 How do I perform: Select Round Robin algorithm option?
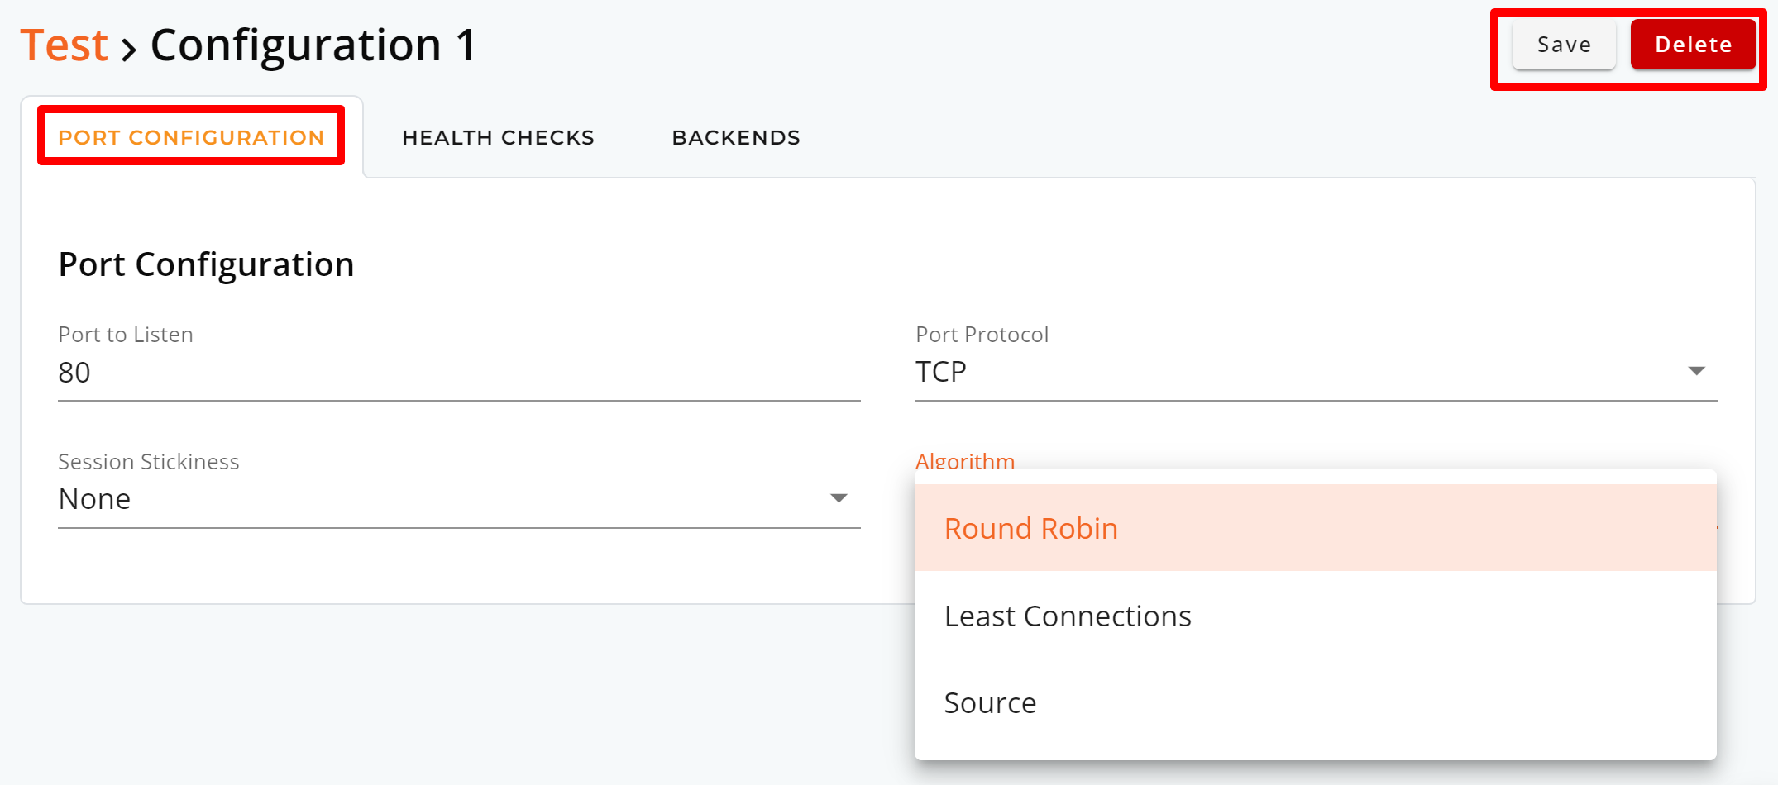(x=1316, y=528)
